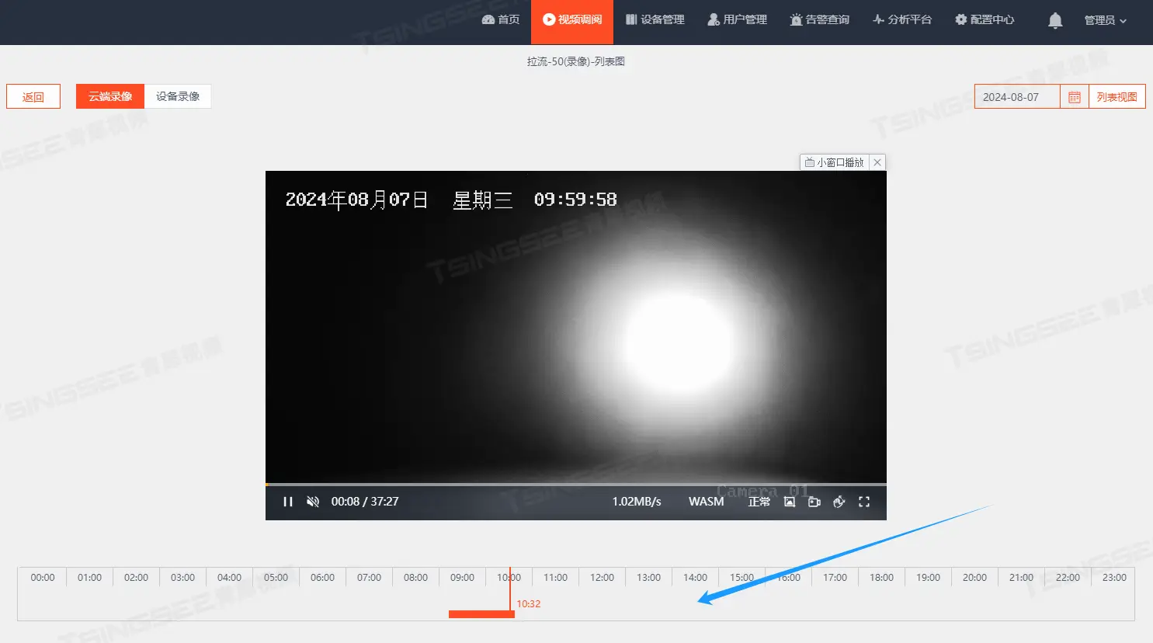Jump to 12:00 on the timeline

(602, 578)
